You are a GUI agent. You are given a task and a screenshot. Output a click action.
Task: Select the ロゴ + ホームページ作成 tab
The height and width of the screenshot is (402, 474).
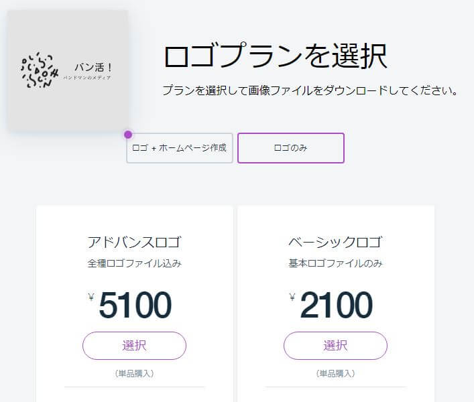pyautogui.click(x=180, y=148)
